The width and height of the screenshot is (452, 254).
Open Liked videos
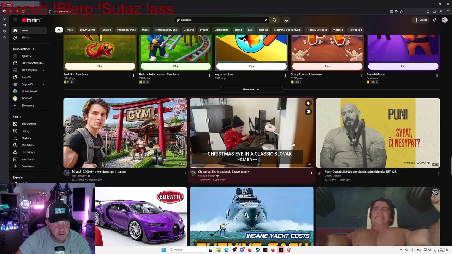click(x=28, y=152)
